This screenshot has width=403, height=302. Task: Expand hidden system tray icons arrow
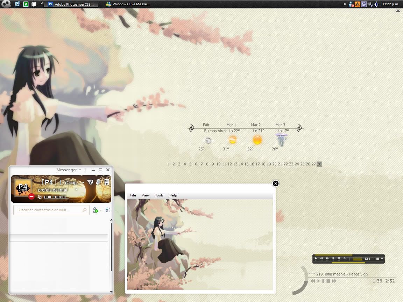(x=345, y=4)
